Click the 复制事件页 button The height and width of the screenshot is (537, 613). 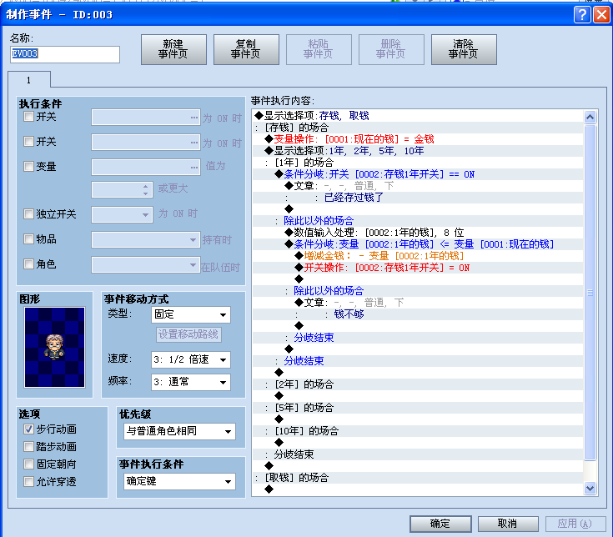[246, 49]
